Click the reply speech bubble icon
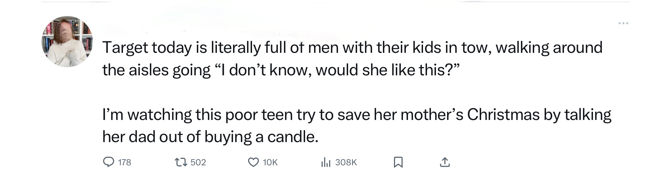Image resolution: width=655 pixels, height=176 pixels. tap(109, 162)
